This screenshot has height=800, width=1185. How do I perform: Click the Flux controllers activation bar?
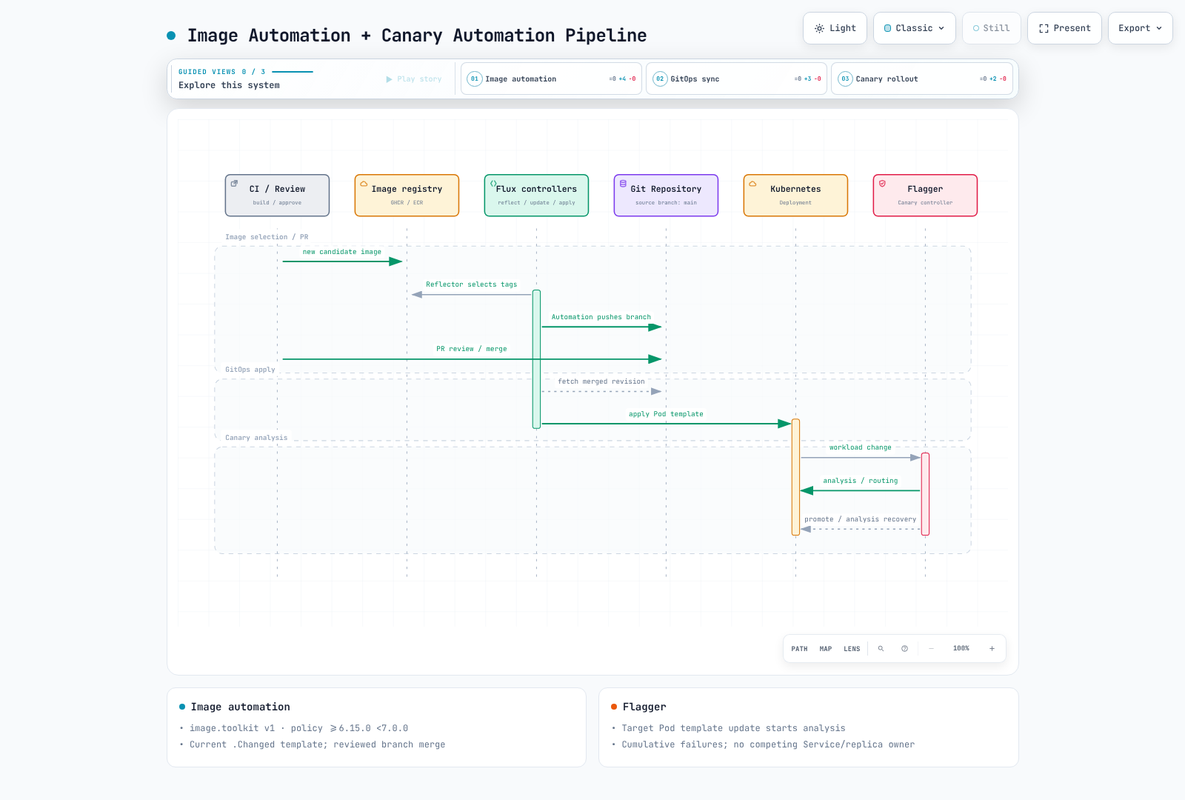[536, 359]
